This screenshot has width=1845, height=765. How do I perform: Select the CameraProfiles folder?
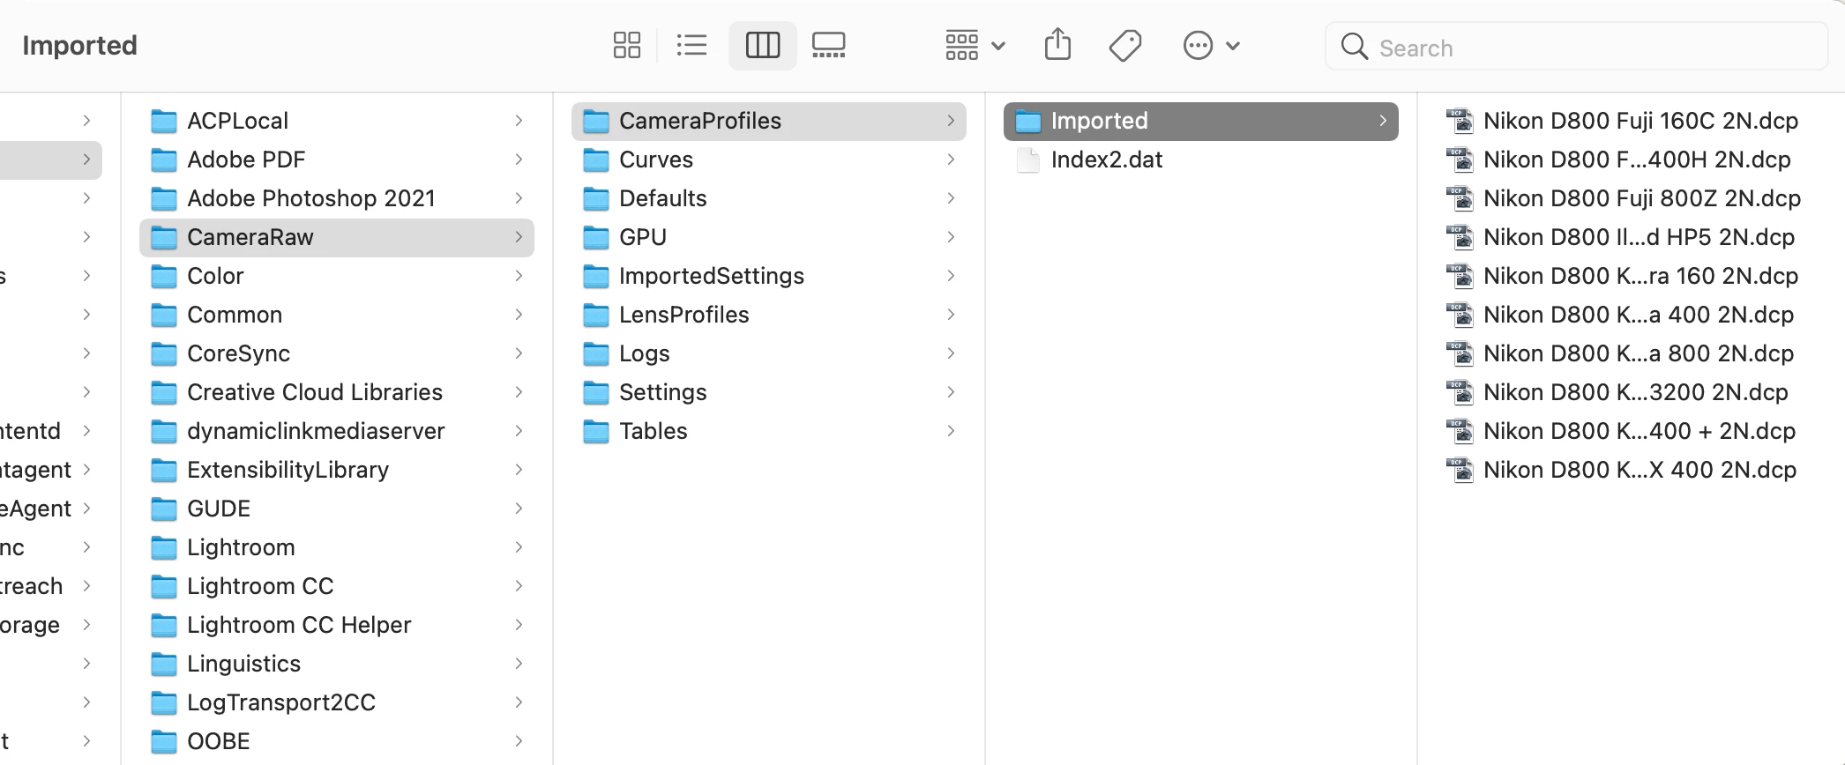769,121
